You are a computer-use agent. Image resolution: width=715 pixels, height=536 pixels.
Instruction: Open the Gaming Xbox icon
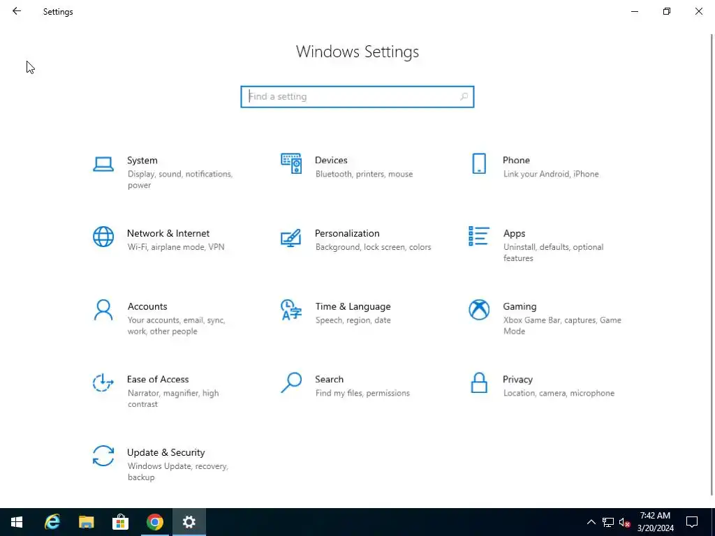pyautogui.click(x=479, y=310)
